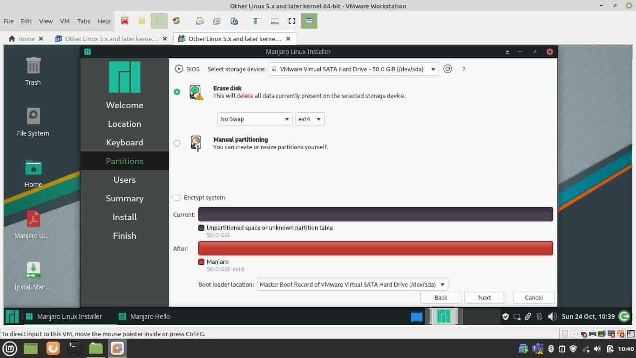Enable the Encrypt system checkbox

click(x=177, y=197)
